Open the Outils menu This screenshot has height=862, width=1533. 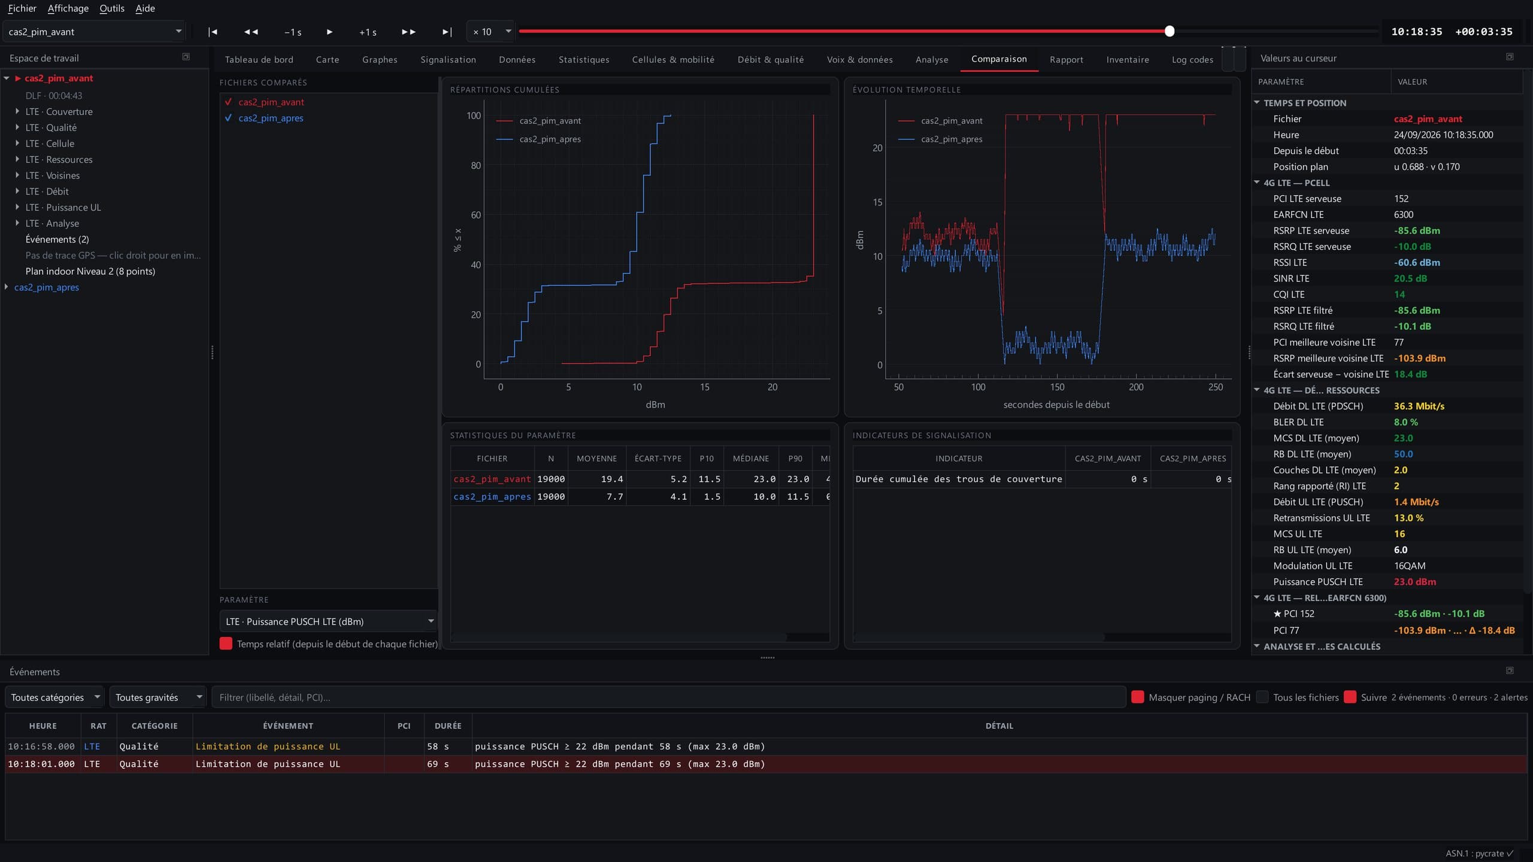[x=112, y=8]
